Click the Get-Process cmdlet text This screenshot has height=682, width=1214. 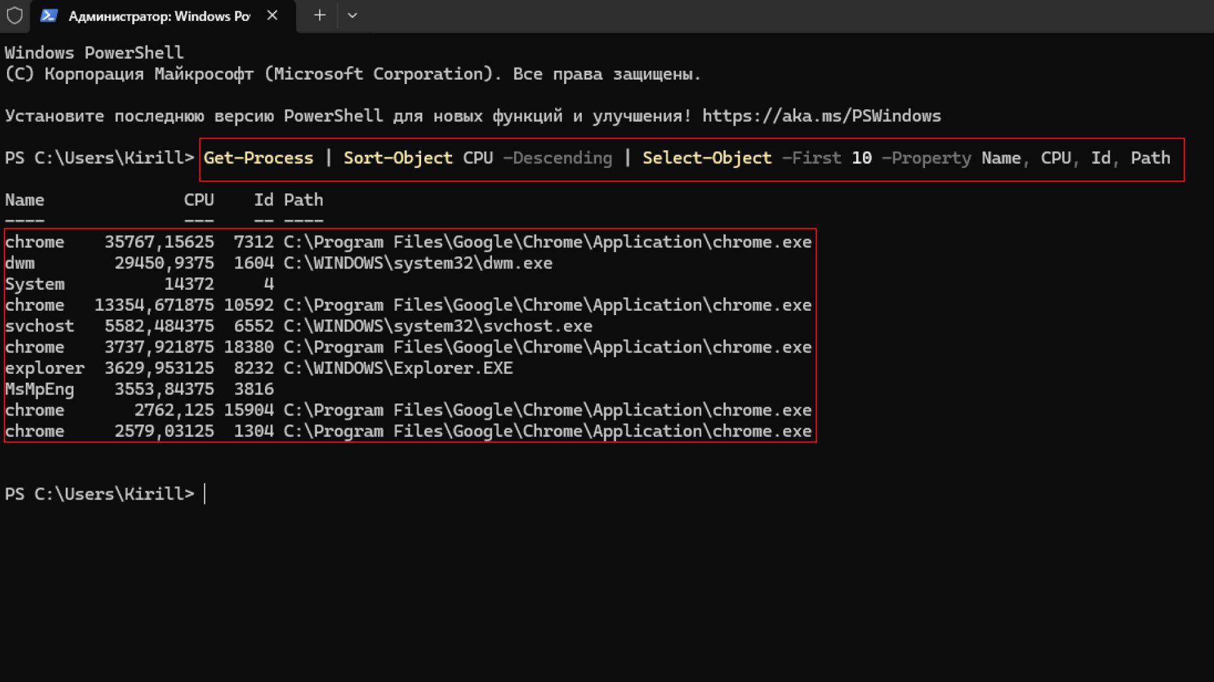tap(259, 158)
